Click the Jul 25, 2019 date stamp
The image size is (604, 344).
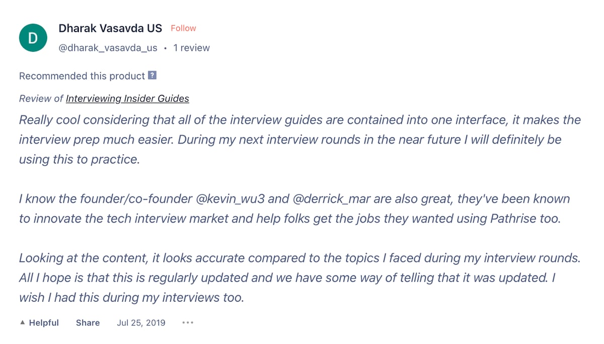(141, 323)
